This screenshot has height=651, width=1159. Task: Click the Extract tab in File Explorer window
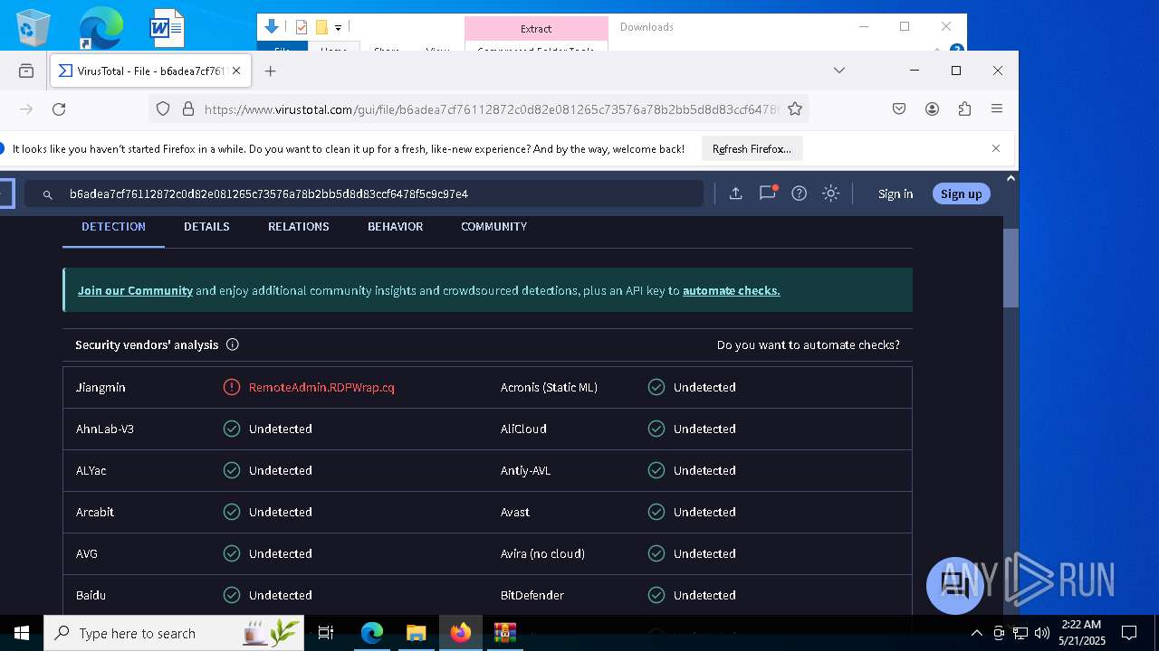[536, 28]
